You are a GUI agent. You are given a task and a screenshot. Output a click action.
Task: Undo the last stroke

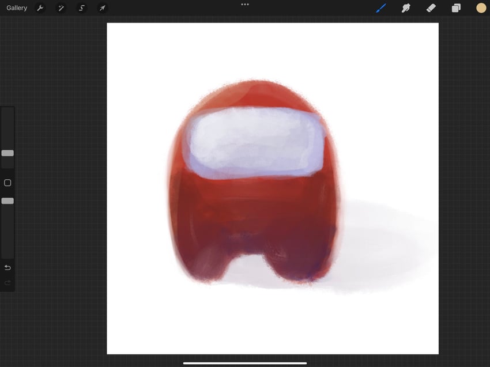(7, 268)
